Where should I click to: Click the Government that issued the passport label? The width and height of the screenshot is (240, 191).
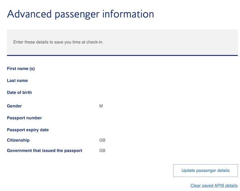click(x=45, y=151)
